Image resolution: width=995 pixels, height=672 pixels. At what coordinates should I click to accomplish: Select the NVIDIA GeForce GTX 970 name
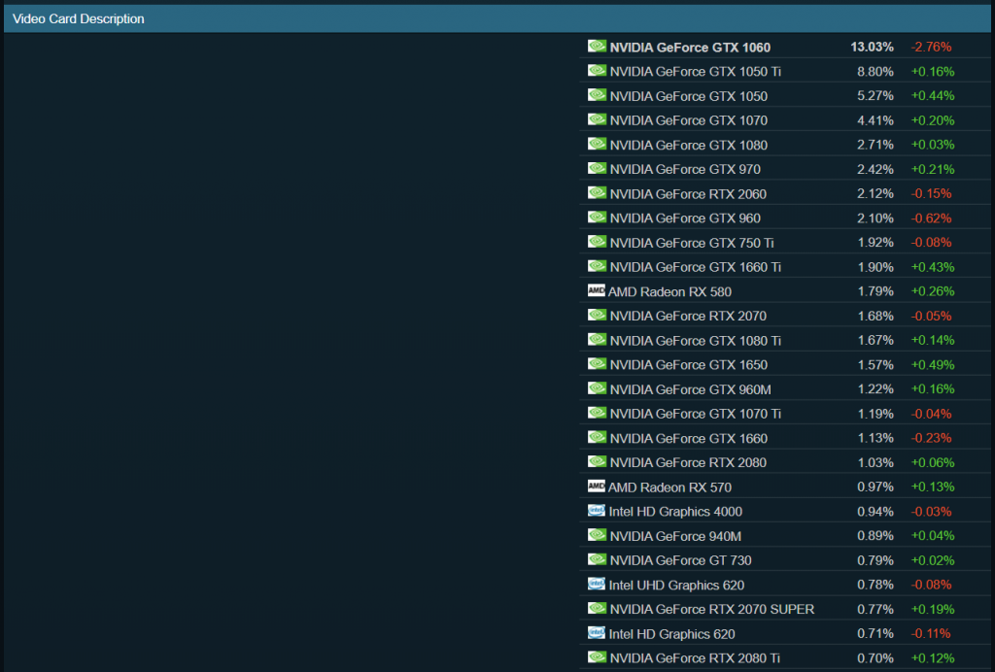tap(685, 169)
